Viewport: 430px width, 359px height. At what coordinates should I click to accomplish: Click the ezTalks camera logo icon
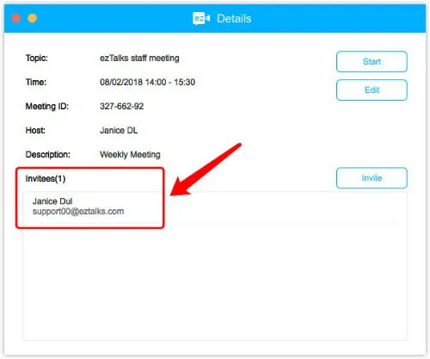(201, 19)
